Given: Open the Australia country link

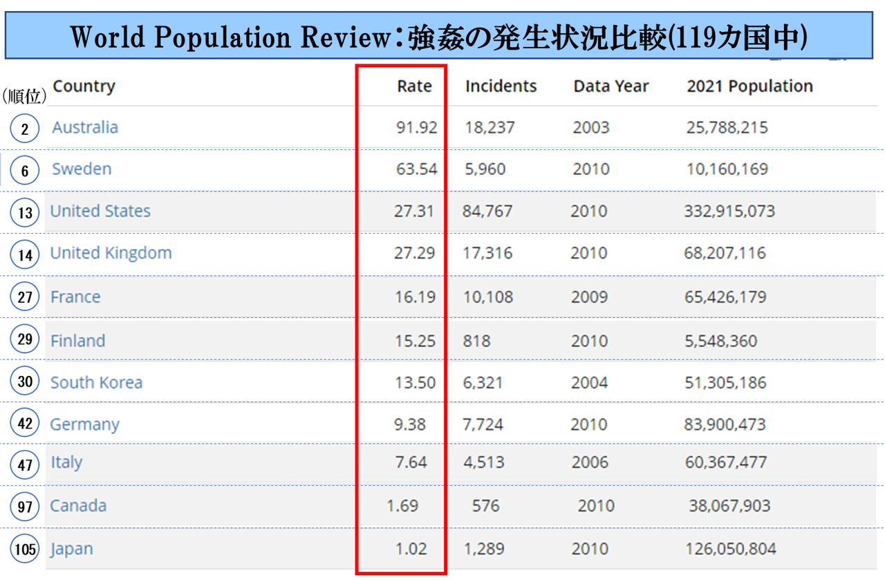Looking at the screenshot, I should (85, 127).
